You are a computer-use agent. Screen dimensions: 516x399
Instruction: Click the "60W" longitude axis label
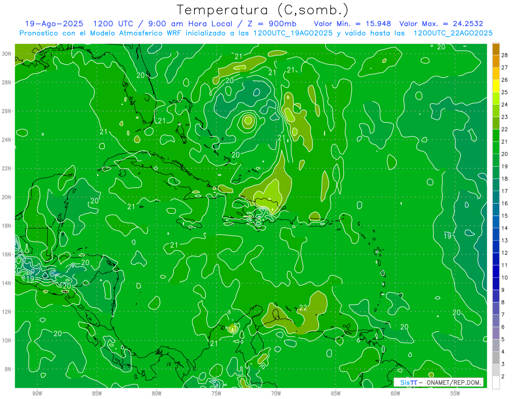click(x=395, y=394)
